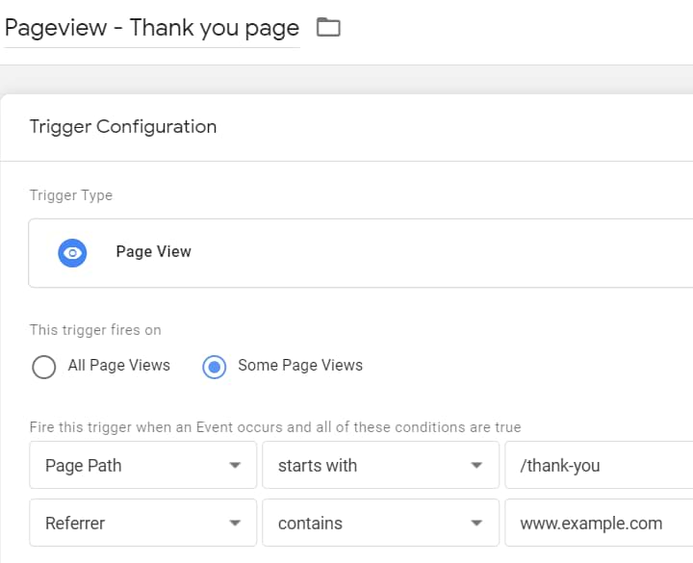Select the Some Page Views radio button
Screen dimensions: 693x563
pyautogui.click(x=216, y=367)
